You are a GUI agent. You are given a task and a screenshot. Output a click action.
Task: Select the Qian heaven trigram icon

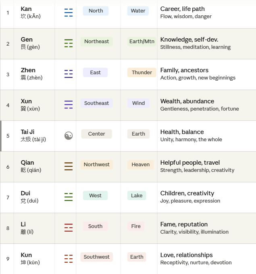(x=69, y=166)
